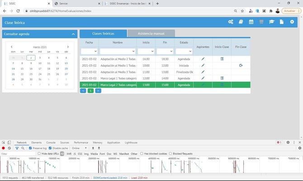Start class icon for Adaptación al Medio 2
This screenshot has height=181, width=303.
pos(222,59)
